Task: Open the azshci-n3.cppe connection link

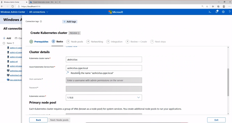Action: pyautogui.click(x=16, y=57)
